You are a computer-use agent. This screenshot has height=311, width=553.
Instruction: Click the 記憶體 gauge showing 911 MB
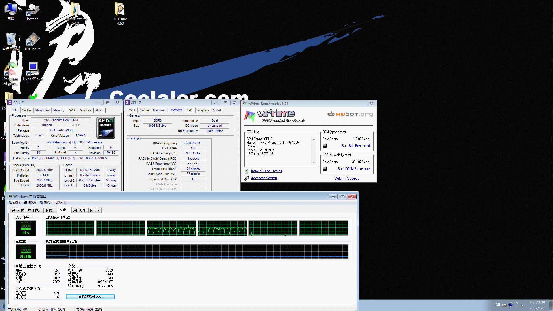point(26,252)
